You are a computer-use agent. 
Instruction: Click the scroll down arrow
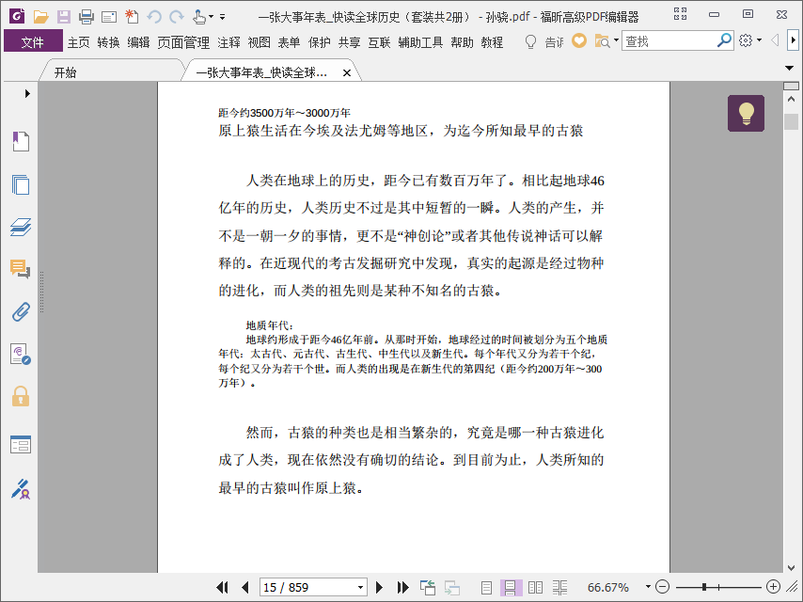click(791, 567)
